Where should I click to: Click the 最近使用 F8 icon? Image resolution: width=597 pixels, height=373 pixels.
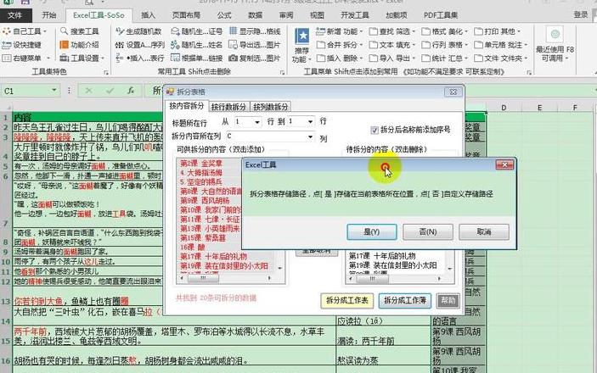(555, 34)
